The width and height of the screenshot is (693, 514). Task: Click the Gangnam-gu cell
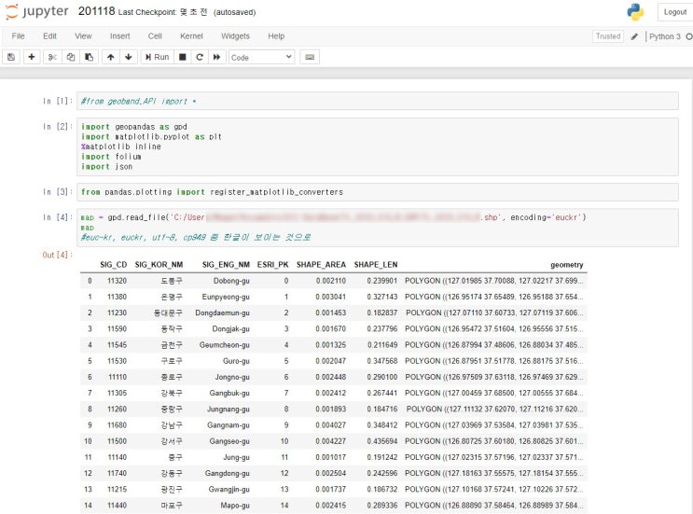click(229, 425)
